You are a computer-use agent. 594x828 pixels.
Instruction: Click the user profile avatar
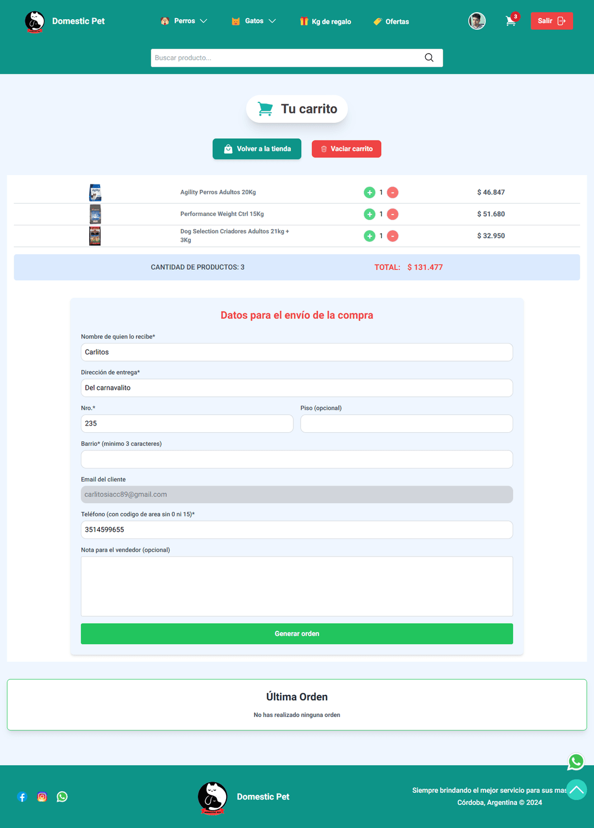click(x=477, y=21)
